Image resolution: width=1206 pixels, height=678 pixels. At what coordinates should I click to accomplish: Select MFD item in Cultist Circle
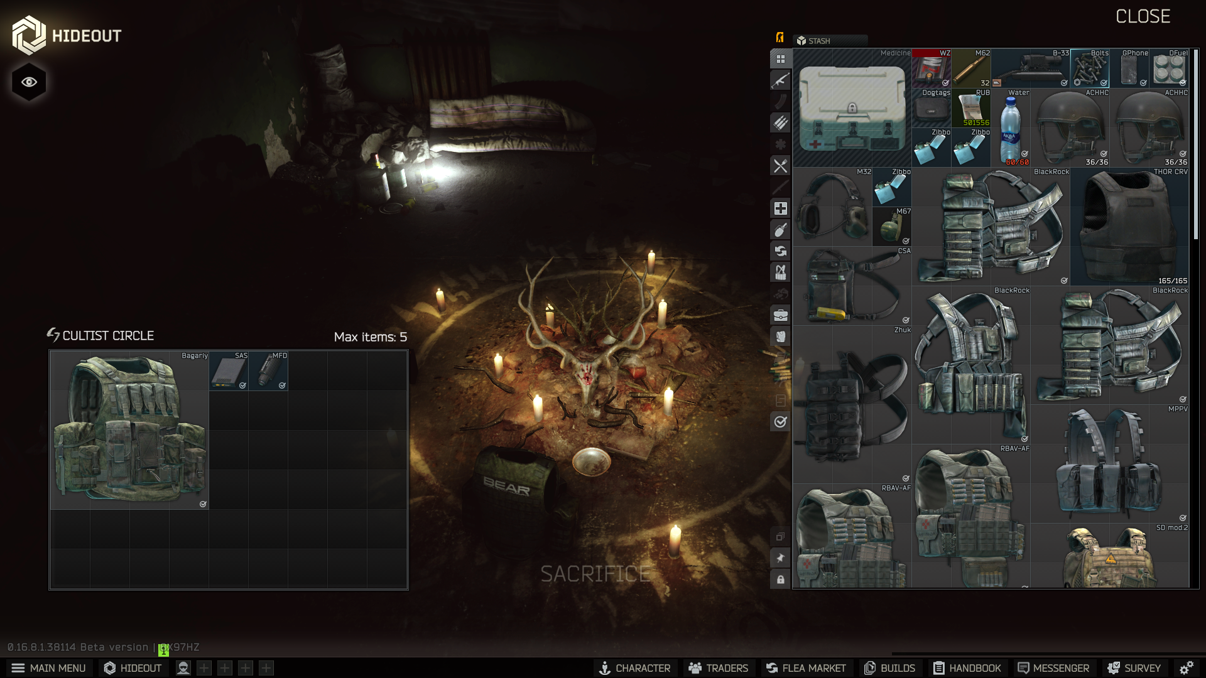(x=268, y=371)
